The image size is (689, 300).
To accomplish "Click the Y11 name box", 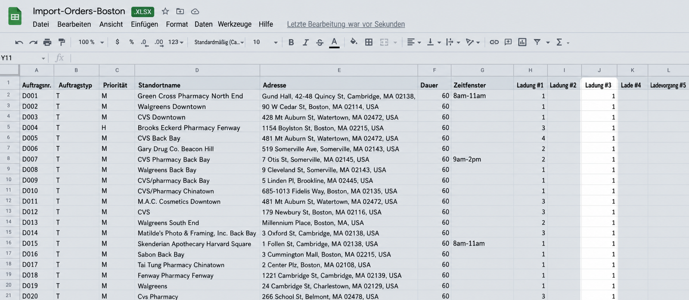I will tap(23, 58).
